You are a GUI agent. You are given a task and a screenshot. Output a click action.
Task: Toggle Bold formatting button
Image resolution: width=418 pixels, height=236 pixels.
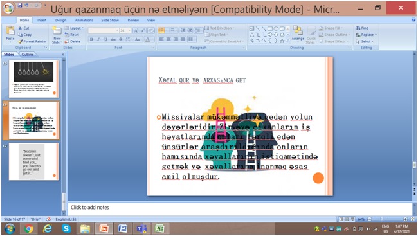(91, 39)
